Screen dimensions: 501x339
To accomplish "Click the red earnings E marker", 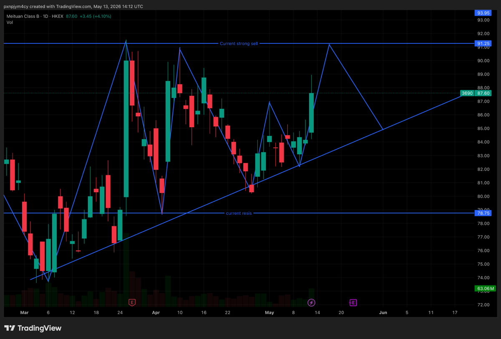I will click(132, 302).
